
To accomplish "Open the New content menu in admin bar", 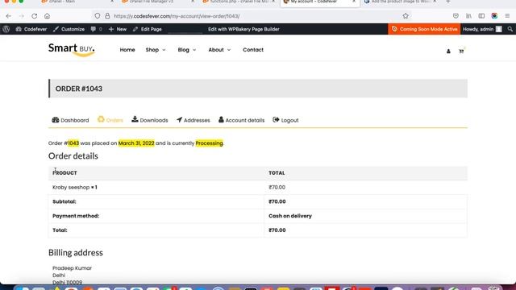I will point(118,29).
